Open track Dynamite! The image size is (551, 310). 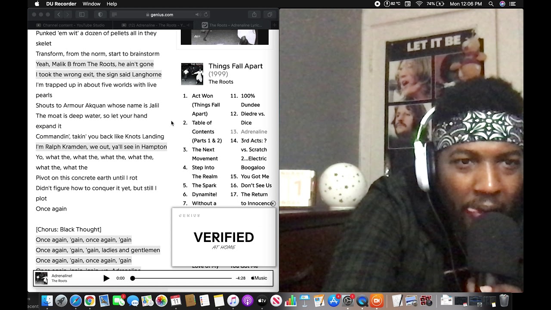click(204, 195)
